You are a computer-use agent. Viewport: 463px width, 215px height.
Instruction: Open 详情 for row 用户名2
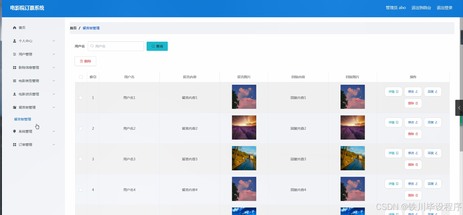394,123
